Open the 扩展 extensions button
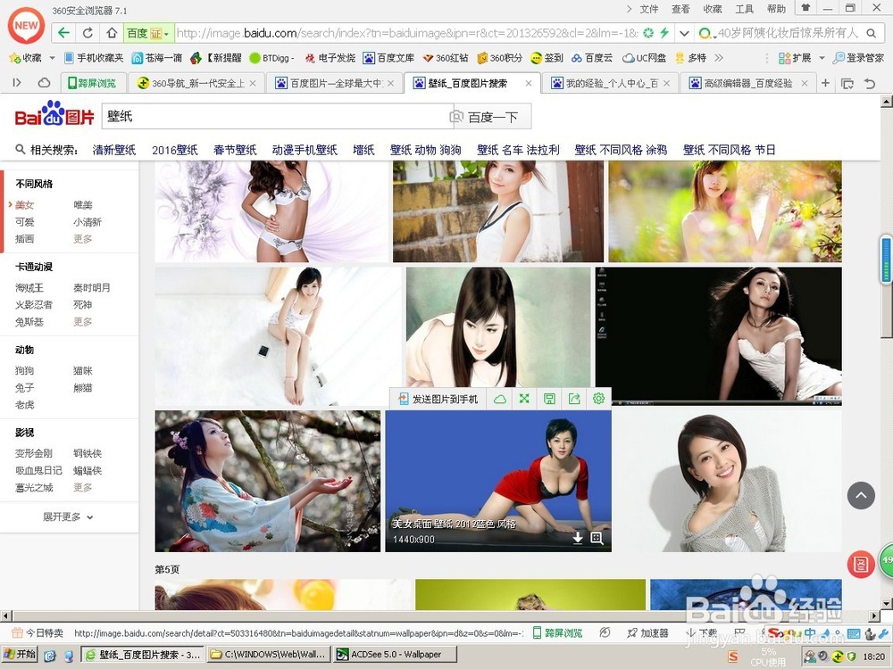Image resolution: width=893 pixels, height=669 pixels. (795, 58)
